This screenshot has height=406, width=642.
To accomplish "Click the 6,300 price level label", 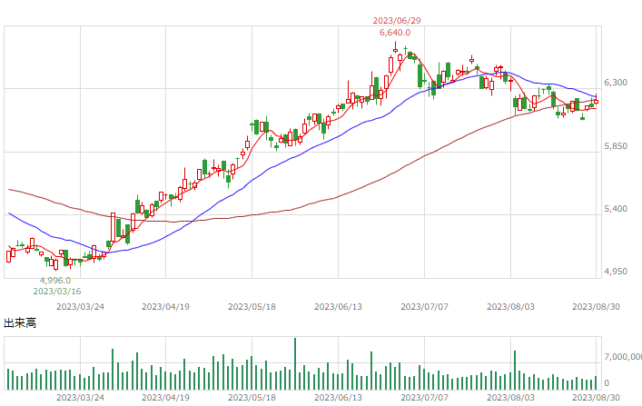I will tap(616, 83).
